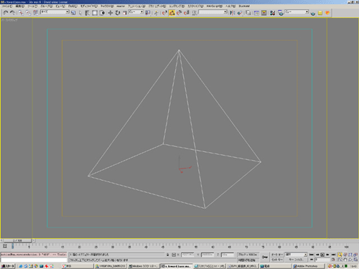Viewport: 359px width, 269px height.
Task: Click the Windows Start button
Action: (8, 266)
